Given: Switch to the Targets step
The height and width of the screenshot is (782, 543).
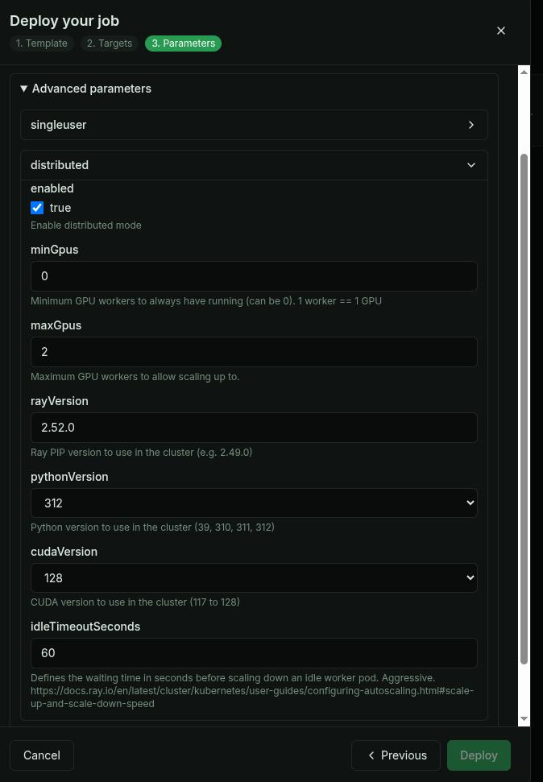Looking at the screenshot, I should click(x=110, y=43).
